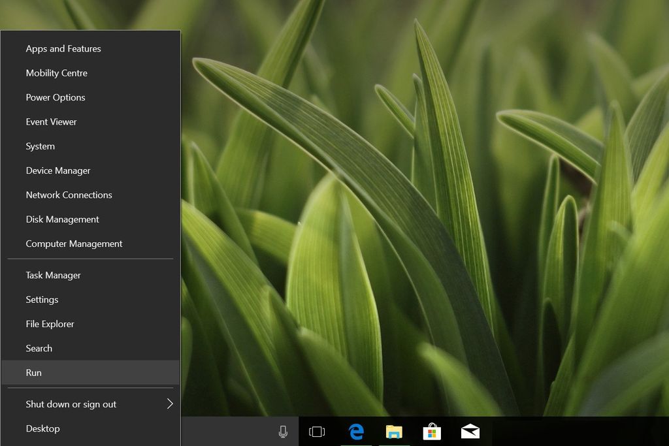Open the Mail app from the taskbar
Image resolution: width=669 pixels, height=446 pixels.
click(470, 432)
